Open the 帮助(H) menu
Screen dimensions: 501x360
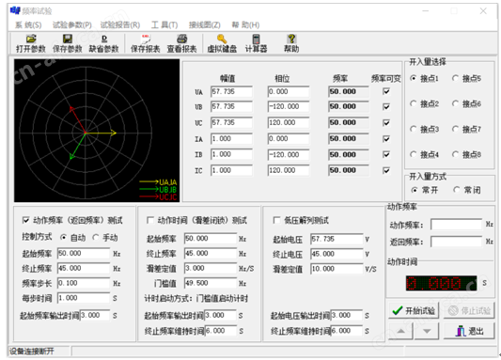coord(245,25)
